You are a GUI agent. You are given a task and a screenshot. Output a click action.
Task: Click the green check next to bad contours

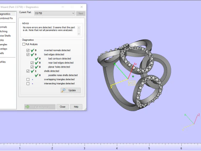click(x=36, y=59)
